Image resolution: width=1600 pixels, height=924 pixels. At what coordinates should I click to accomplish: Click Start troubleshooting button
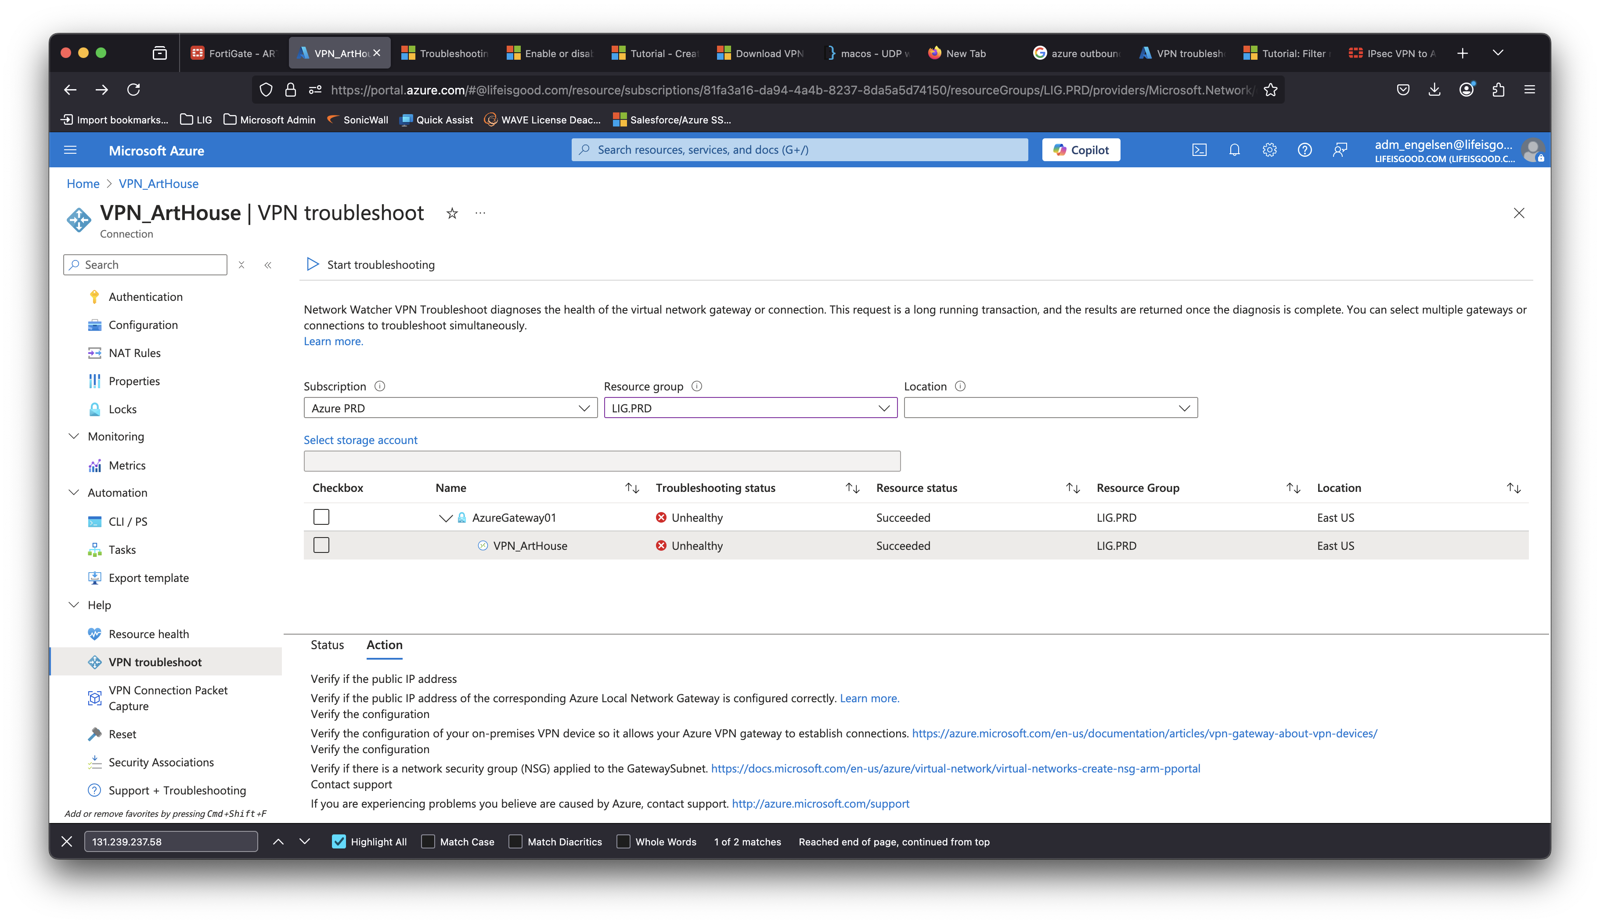(x=371, y=265)
